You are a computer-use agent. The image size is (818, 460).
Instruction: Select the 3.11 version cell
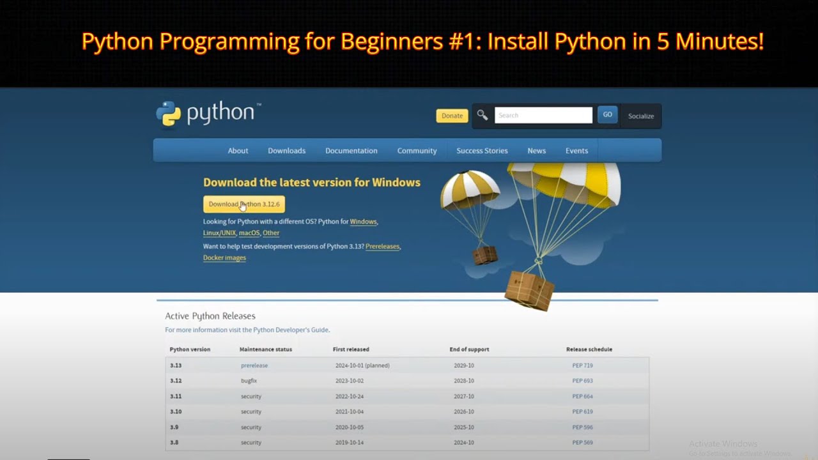coord(176,396)
